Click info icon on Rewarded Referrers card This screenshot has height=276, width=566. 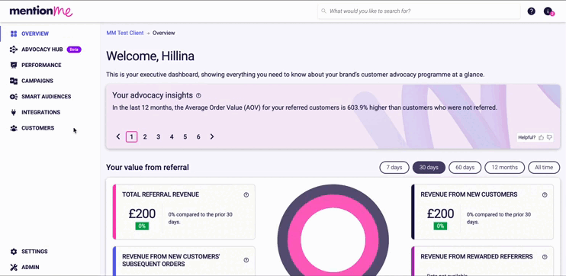point(545,257)
